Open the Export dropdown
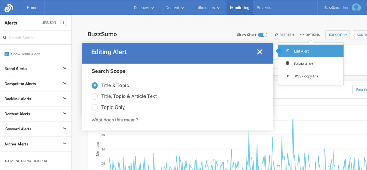 tap(337, 35)
